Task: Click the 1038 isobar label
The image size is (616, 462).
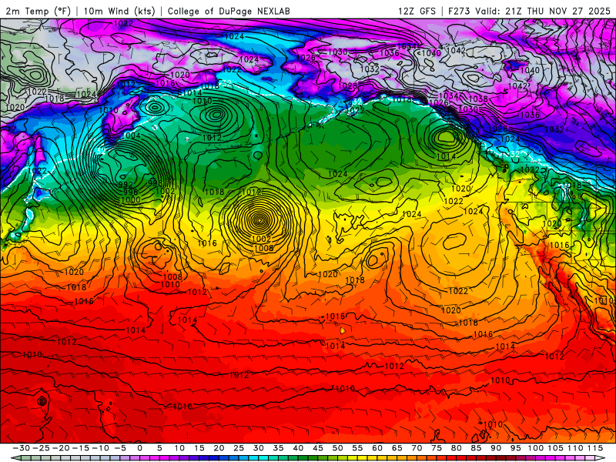Action: 478,99
